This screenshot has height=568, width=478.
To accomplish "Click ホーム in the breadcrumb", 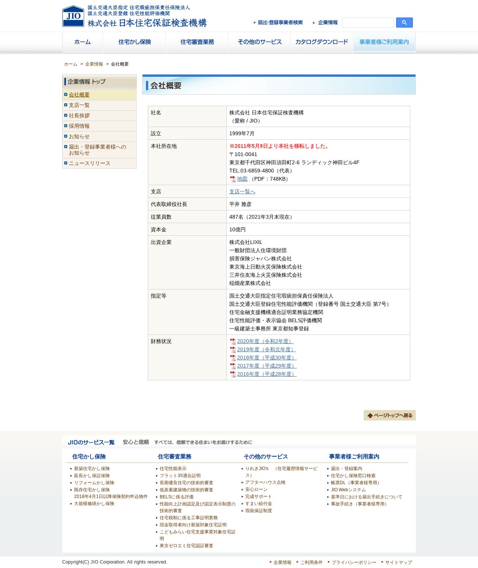I will point(71,64).
